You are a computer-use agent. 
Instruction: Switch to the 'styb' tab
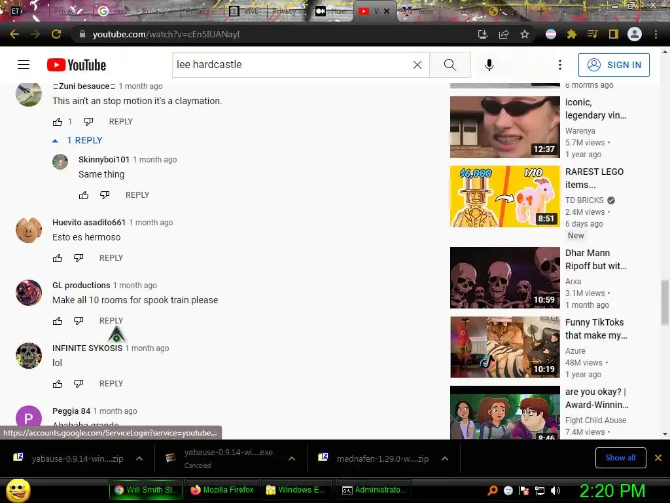tap(245, 11)
